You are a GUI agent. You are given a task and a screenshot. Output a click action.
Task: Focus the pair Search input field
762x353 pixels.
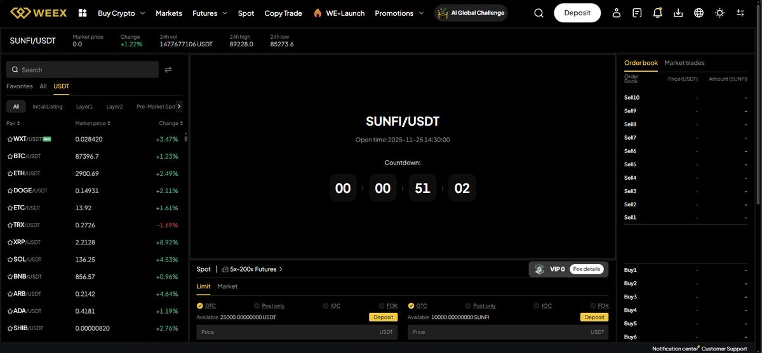83,70
